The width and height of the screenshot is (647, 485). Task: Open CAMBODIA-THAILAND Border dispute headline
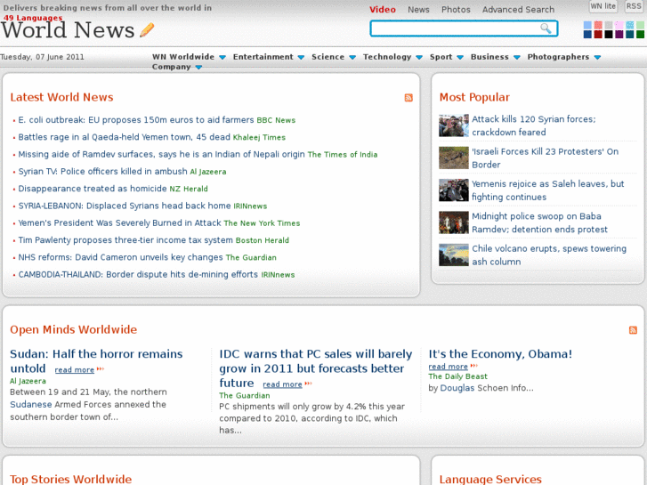click(x=138, y=274)
